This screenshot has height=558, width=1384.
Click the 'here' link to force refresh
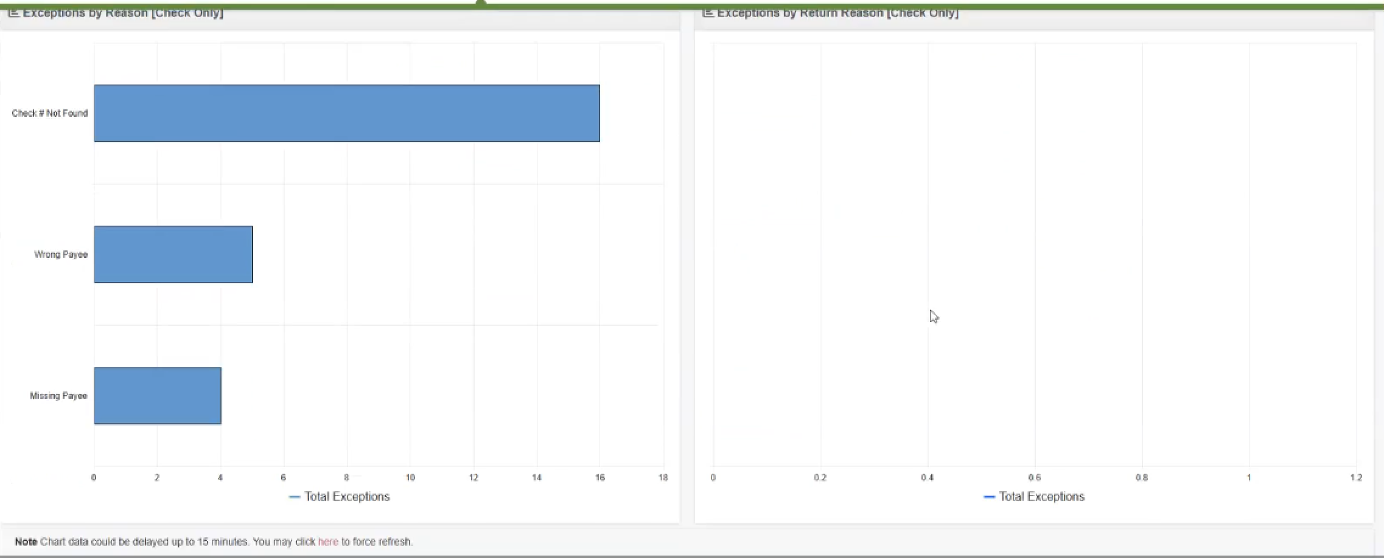[328, 542]
